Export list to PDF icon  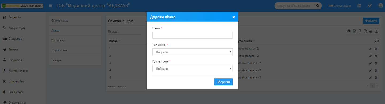pyautogui.click(x=365, y=31)
